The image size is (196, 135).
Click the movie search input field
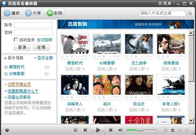pos(162,13)
